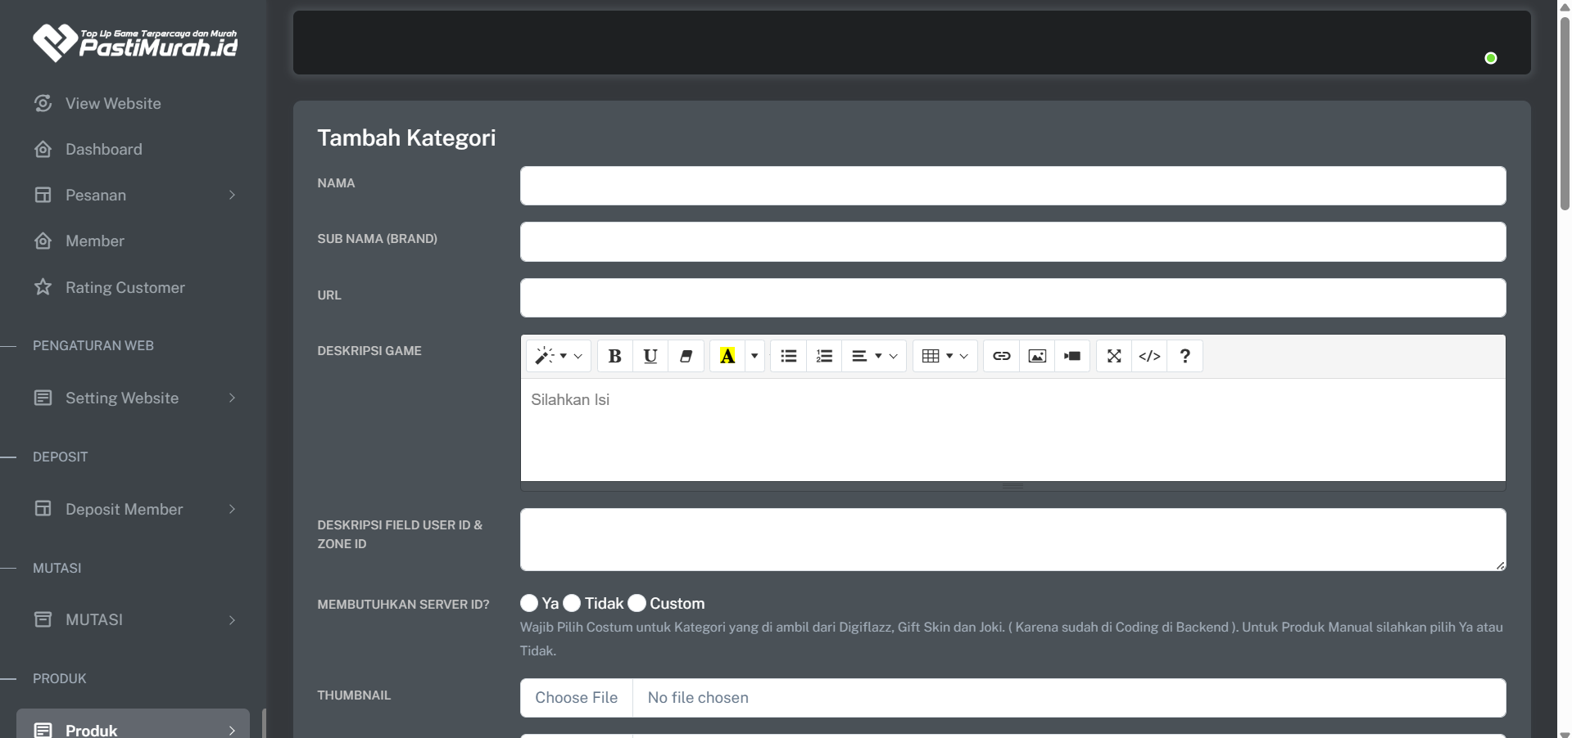
Task: Toggle bold formatting in the editor
Action: click(x=614, y=356)
